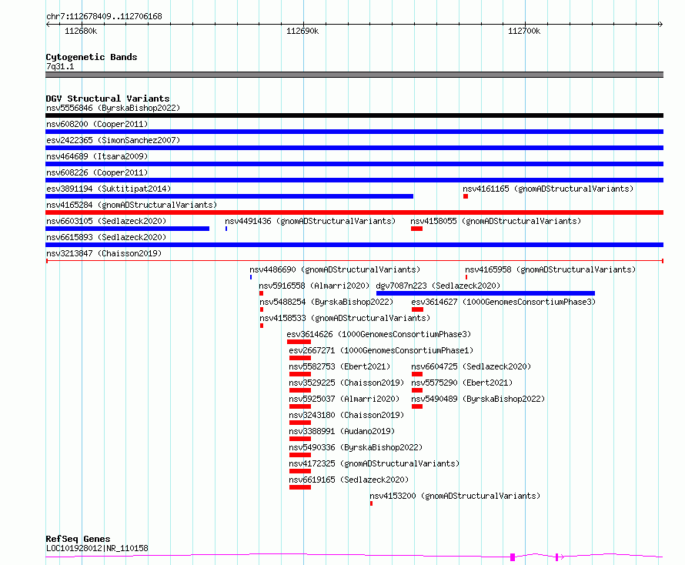
Task: Click the chr7:112678409..112706168 coordinates text
Action: pos(104,17)
